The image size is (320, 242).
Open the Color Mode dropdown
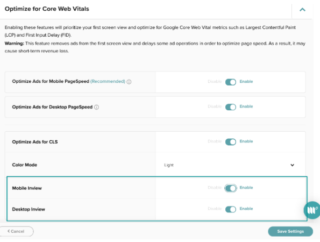(x=230, y=165)
